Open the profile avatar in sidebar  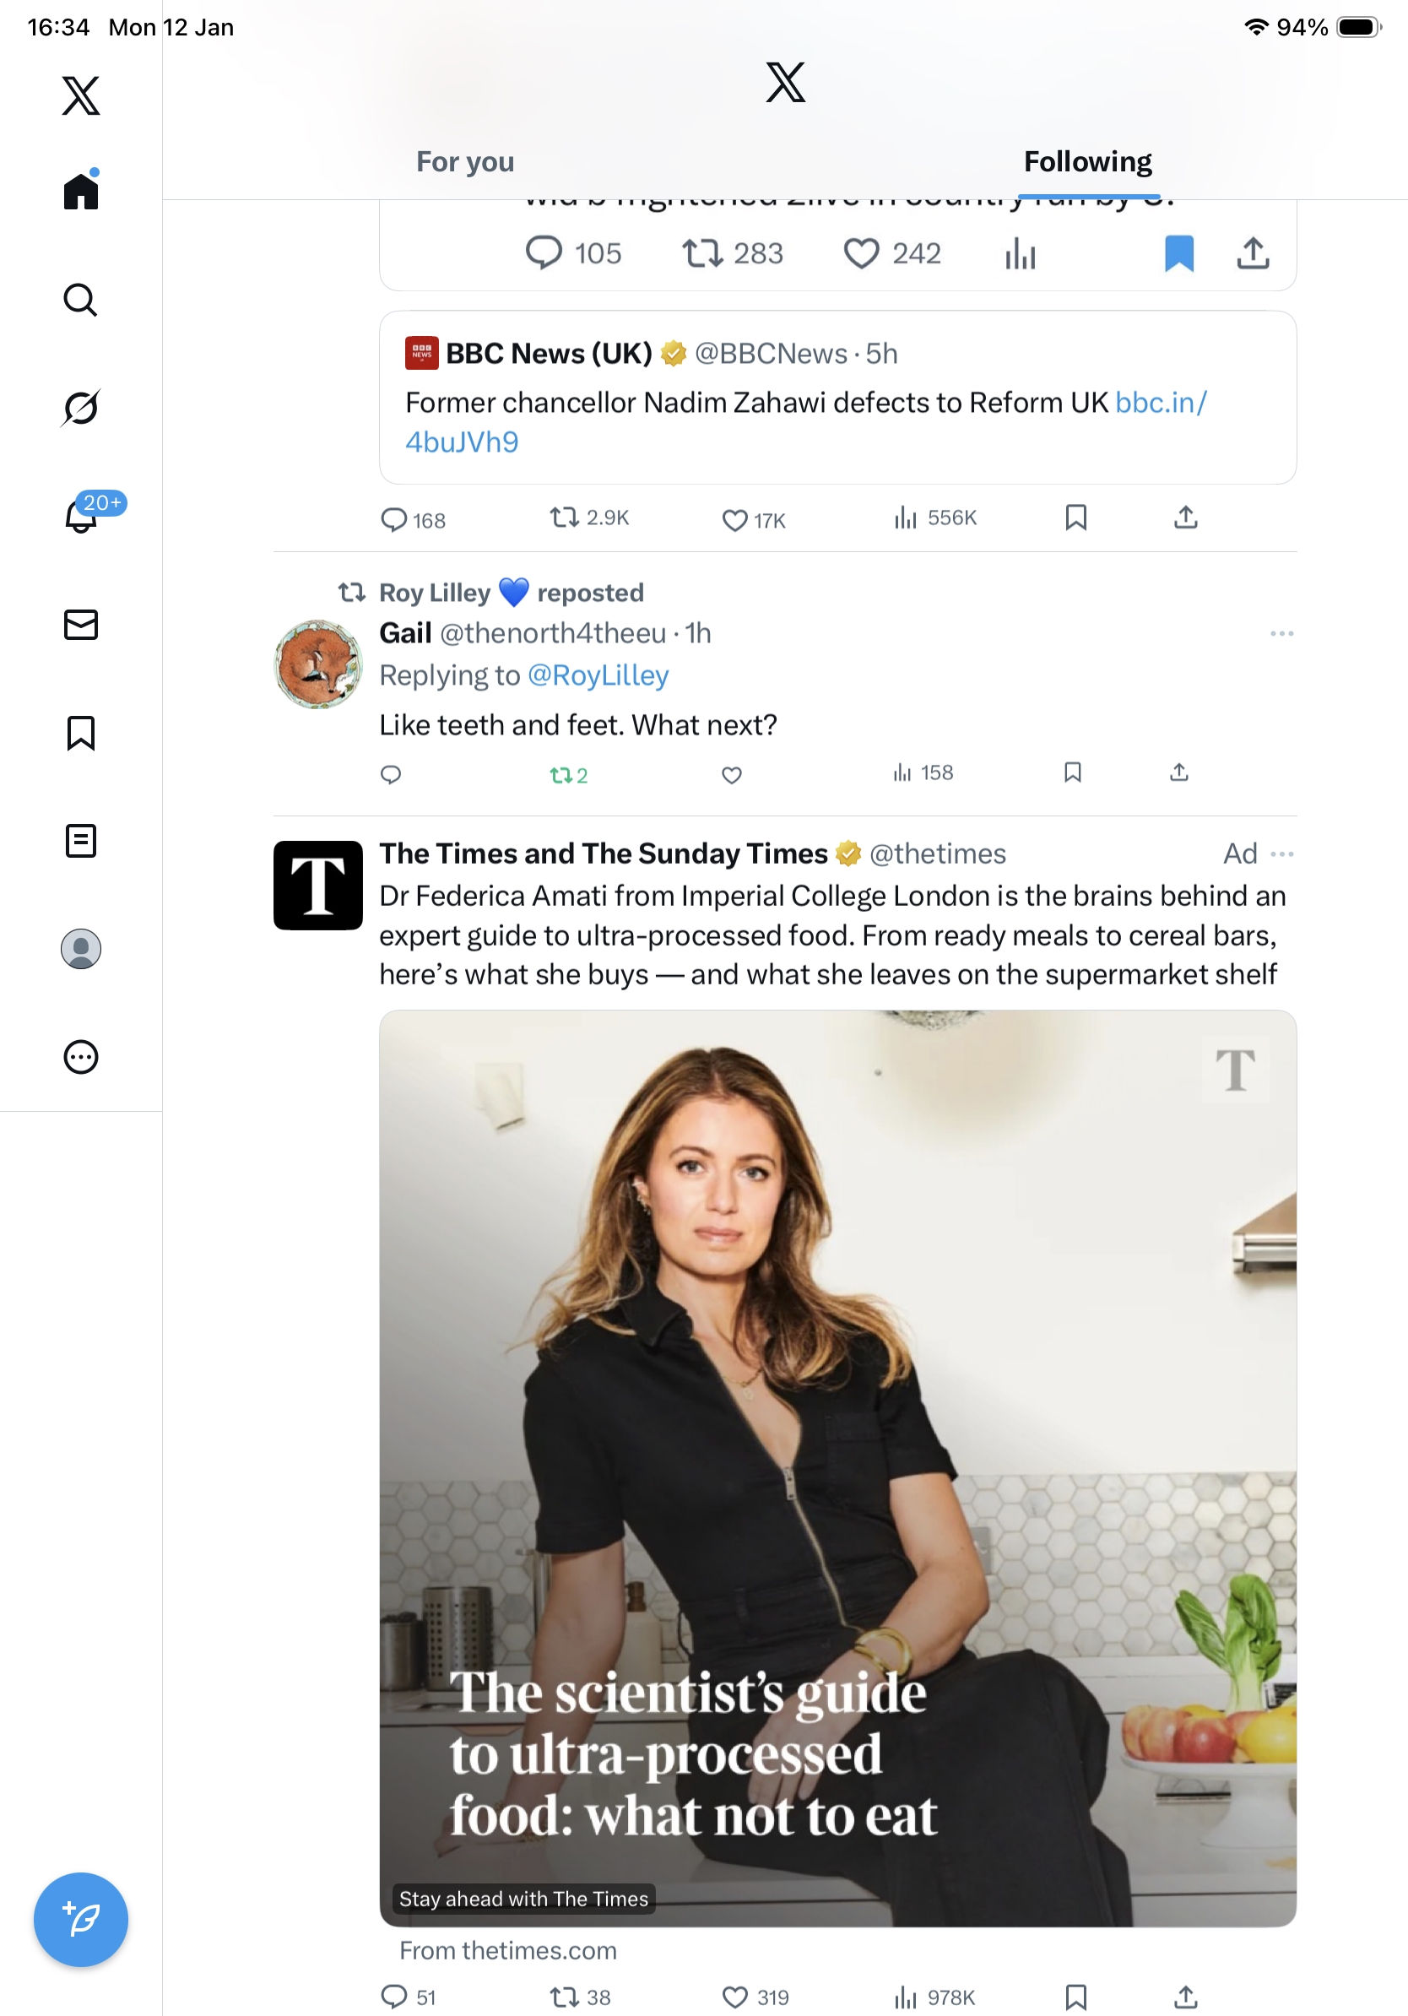pyautogui.click(x=81, y=949)
